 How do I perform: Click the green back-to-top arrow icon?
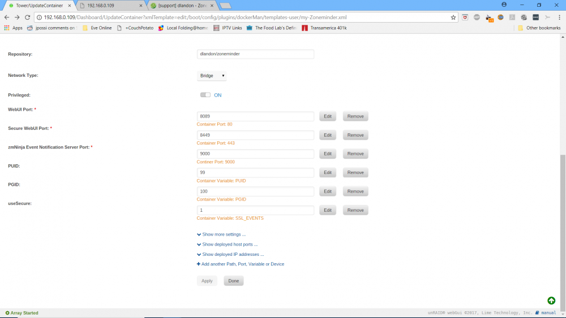(x=551, y=300)
